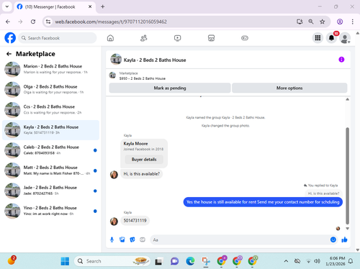
Task: Open Chrome profile avatar
Action: [340, 22]
